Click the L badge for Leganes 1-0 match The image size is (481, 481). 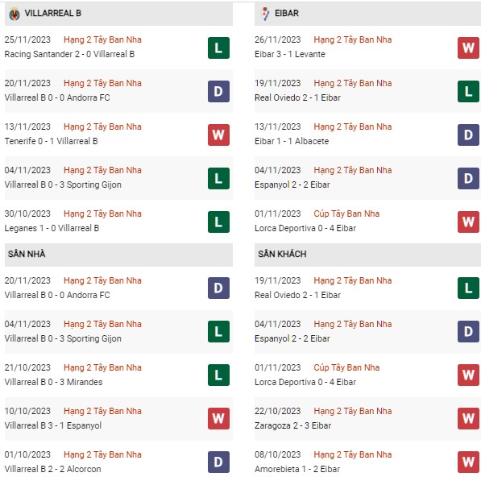pyautogui.click(x=218, y=222)
